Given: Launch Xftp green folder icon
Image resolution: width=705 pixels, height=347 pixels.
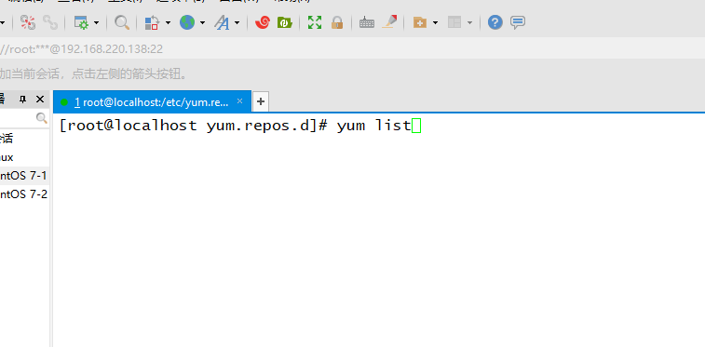Looking at the screenshot, I should point(285,22).
